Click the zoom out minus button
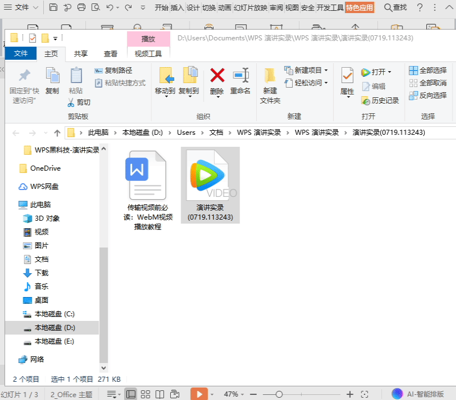 253,394
